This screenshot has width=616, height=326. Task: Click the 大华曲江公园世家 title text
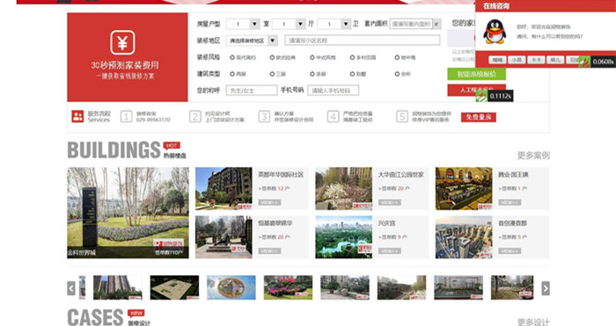401,175
